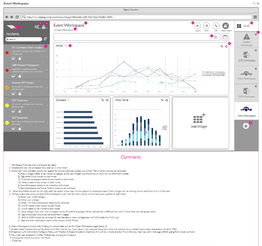Open the user profile dropdown
The height and width of the screenshot is (246, 262).
pyautogui.click(x=45, y=27)
